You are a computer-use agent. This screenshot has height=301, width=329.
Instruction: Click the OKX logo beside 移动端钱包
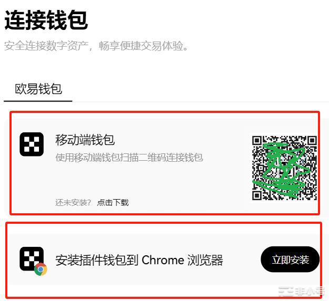pos(32,144)
